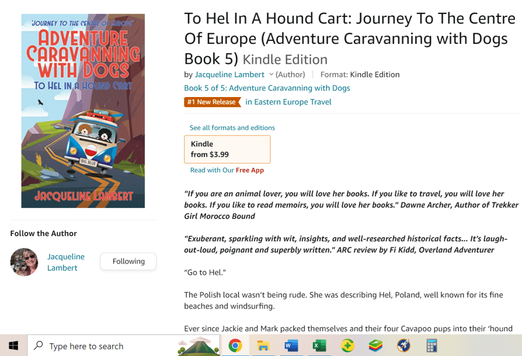Open the See all formats and editions link
The image size is (522, 356).
point(232,128)
